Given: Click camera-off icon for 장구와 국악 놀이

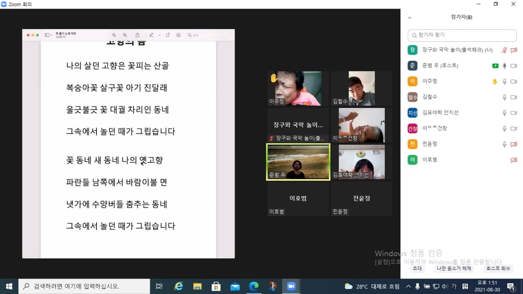Looking at the screenshot, I should 514,50.
